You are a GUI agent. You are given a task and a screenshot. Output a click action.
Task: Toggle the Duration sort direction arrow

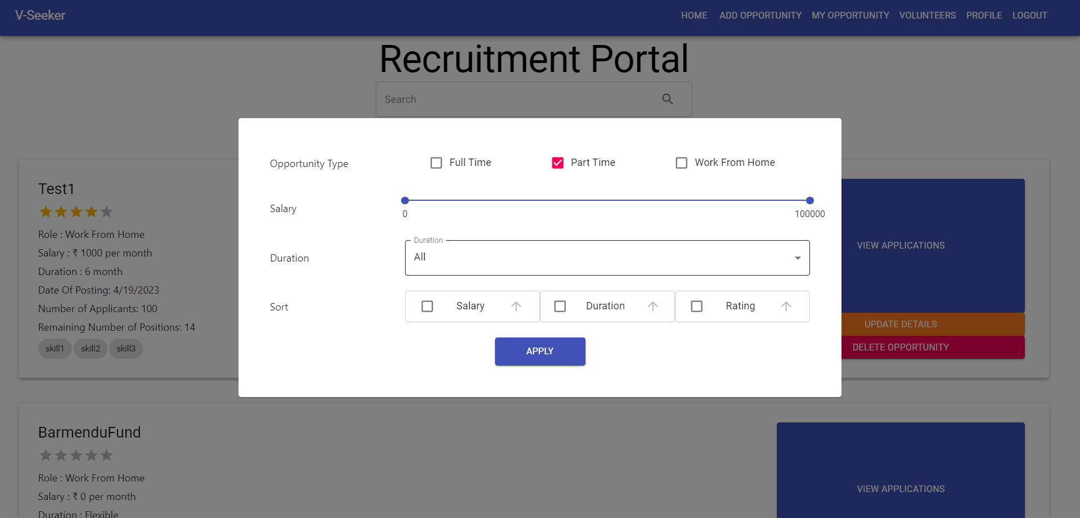coord(652,307)
